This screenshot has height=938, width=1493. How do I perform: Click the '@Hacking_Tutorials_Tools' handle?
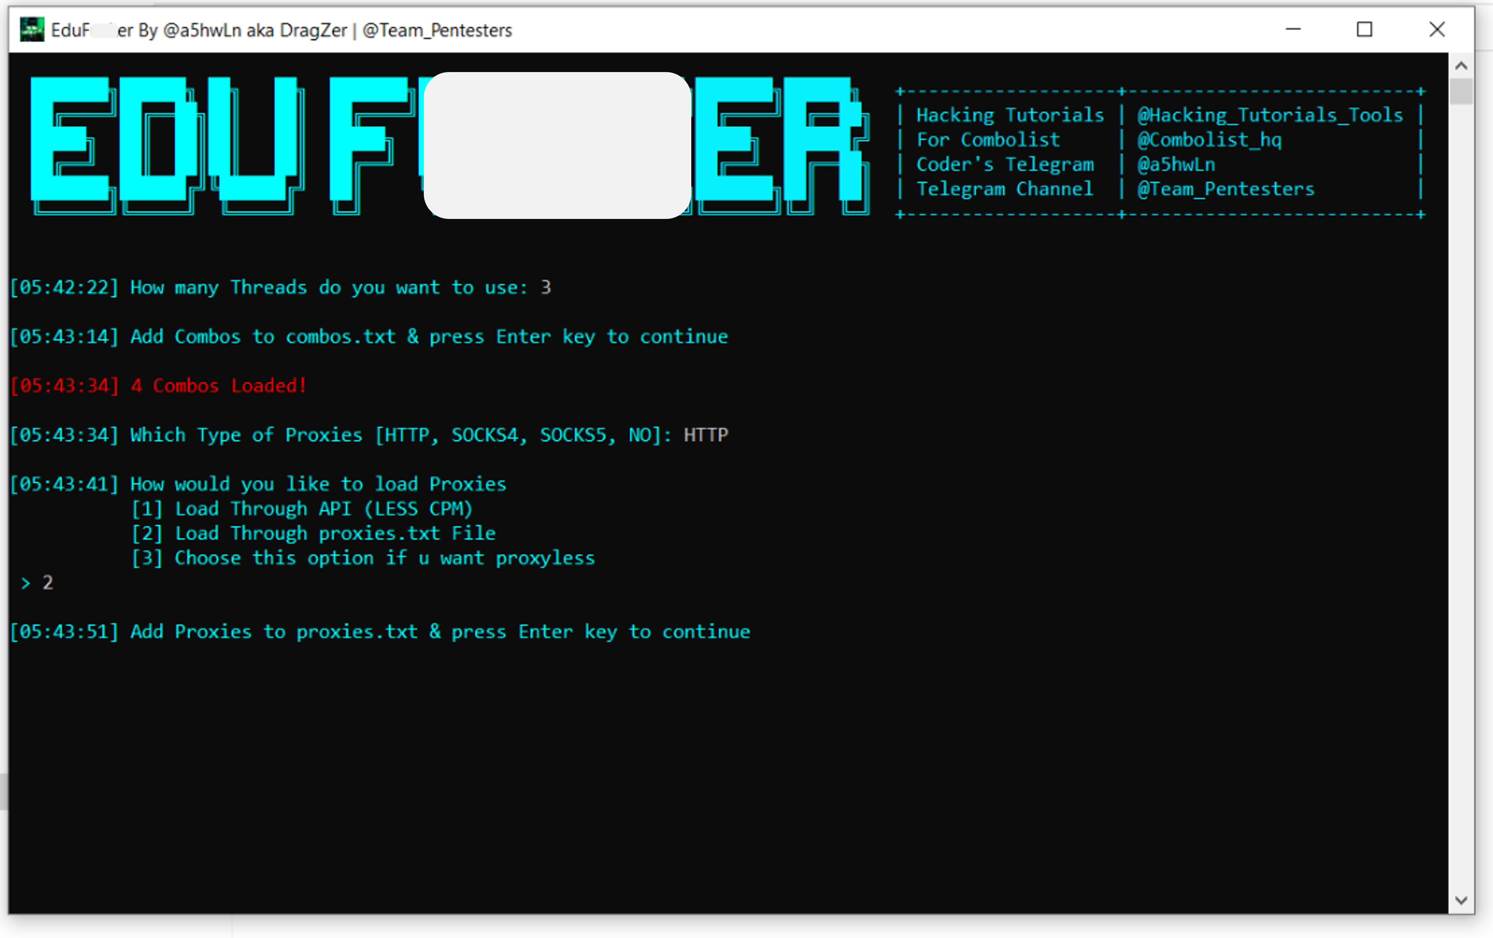tap(1270, 115)
